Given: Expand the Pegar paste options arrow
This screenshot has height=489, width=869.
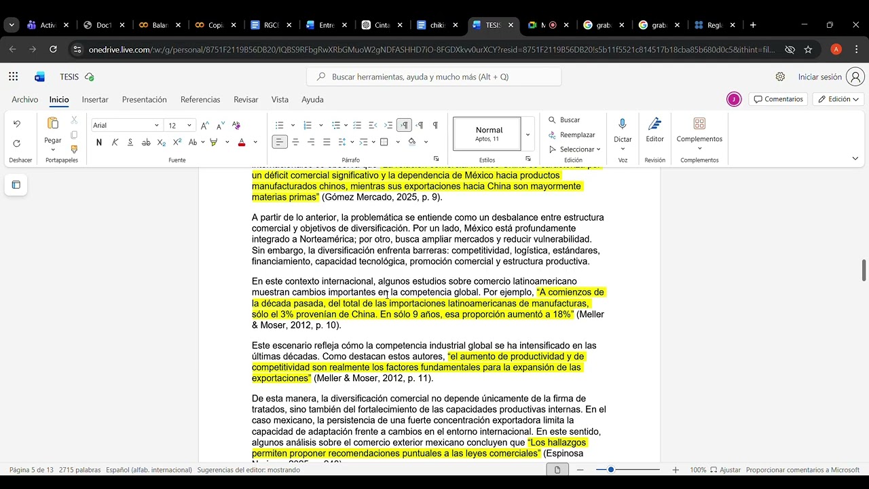Looking at the screenshot, I should click(x=53, y=149).
